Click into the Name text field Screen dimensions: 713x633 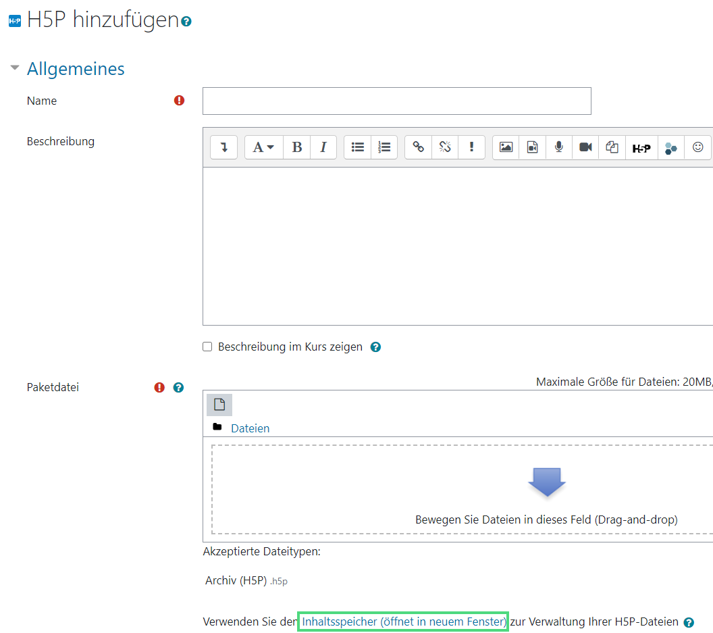[x=396, y=101]
